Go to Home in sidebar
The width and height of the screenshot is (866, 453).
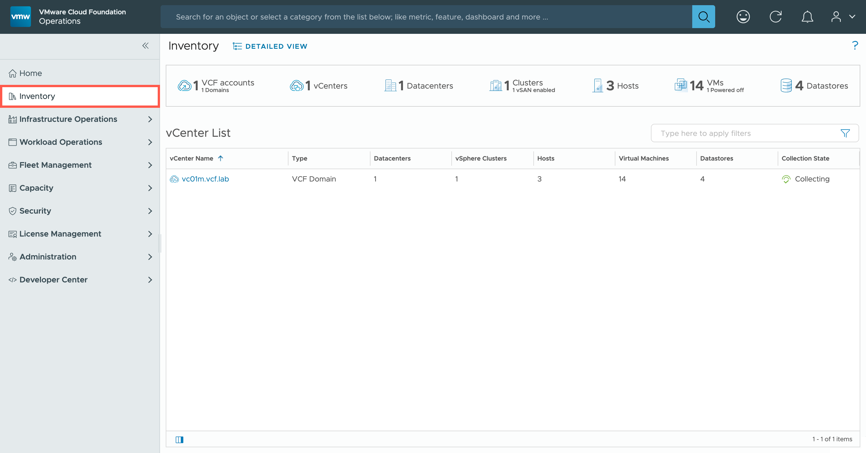click(x=30, y=73)
